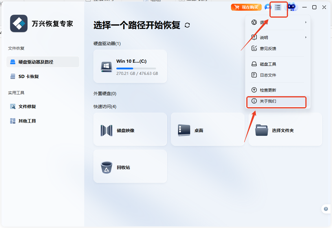
Task: Click the C: drive usage progress bar
Action: pos(136,68)
